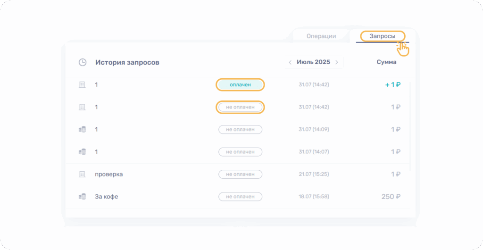
Task: Click the не оплачен badge dated 31.07 (14:07)
Action: (240, 152)
